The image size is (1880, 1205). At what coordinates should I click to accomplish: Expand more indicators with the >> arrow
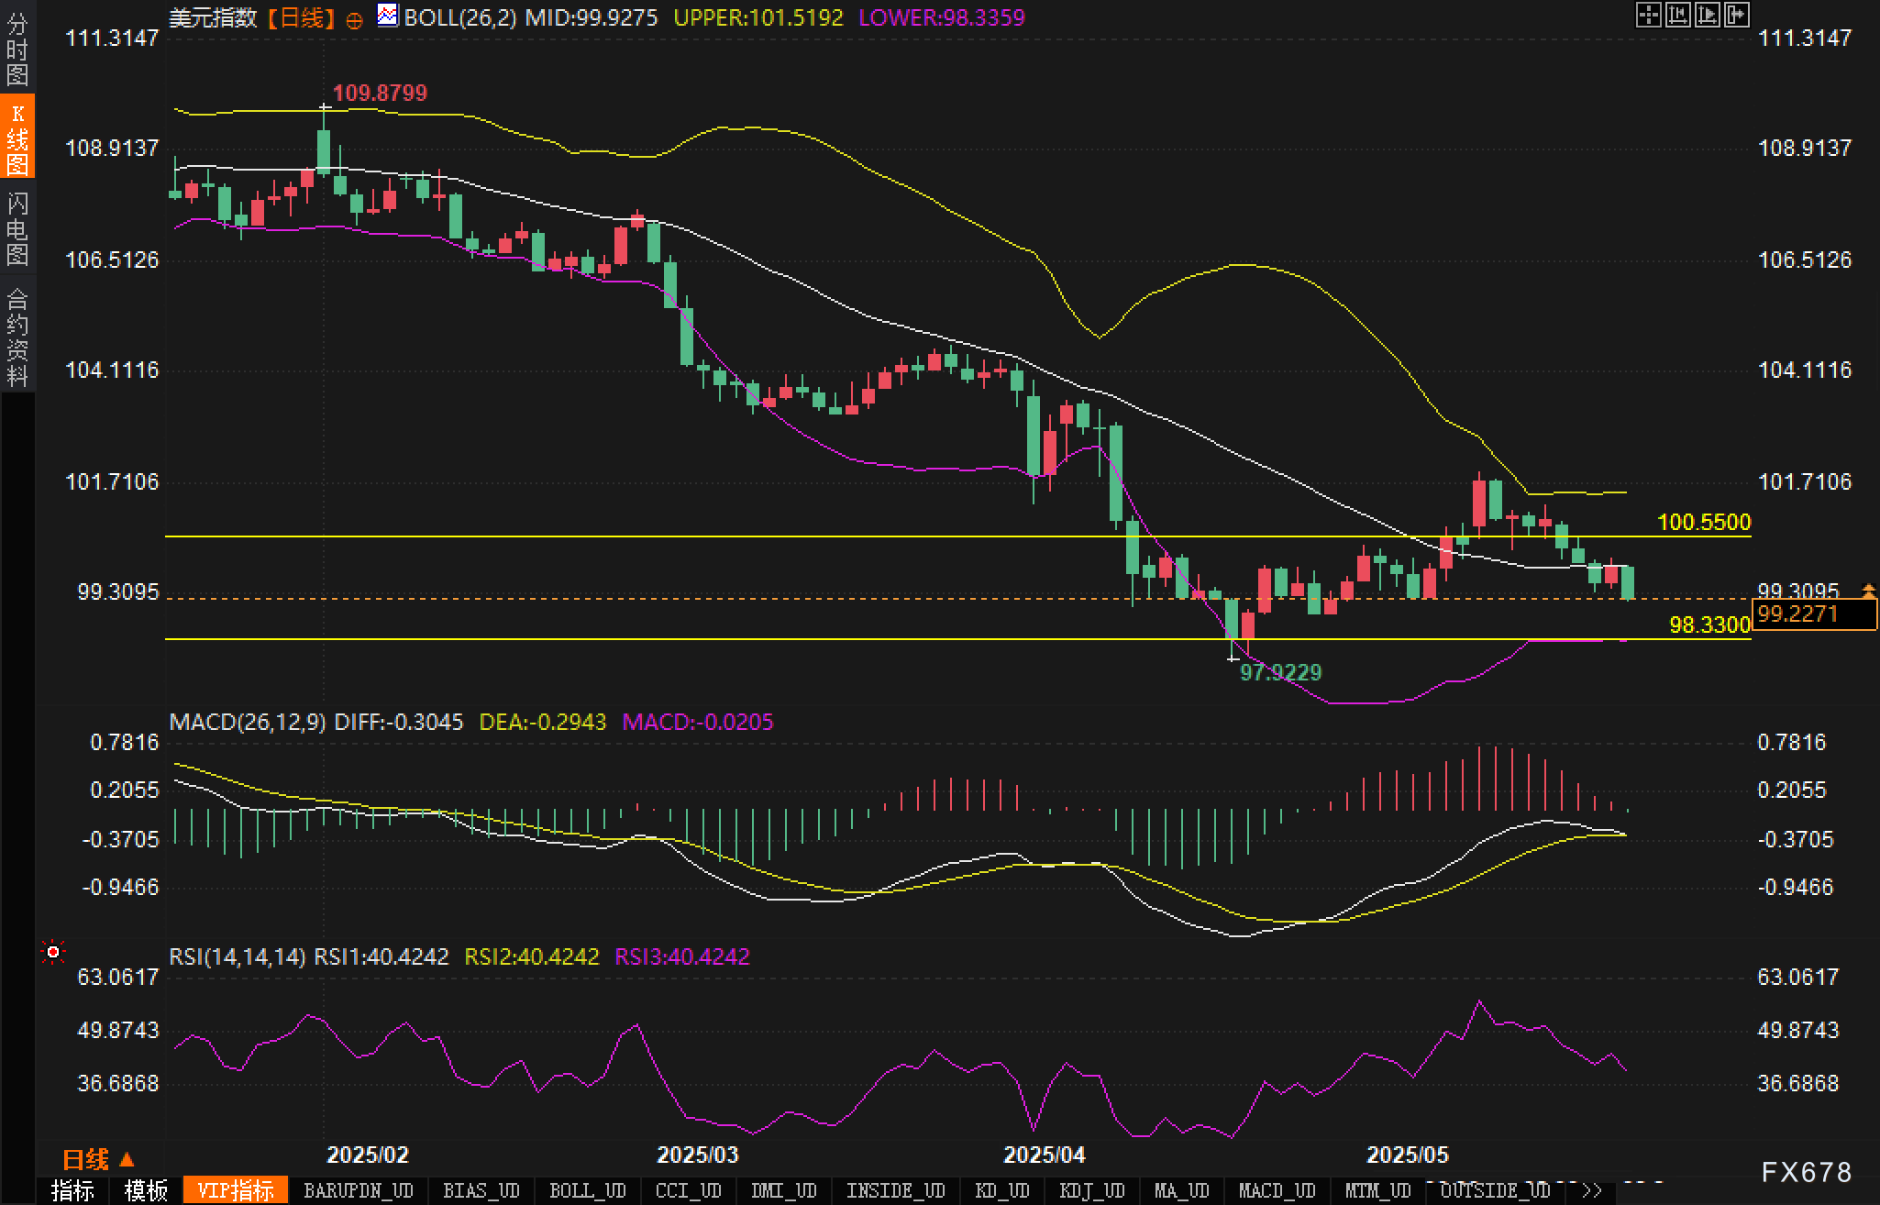(1592, 1190)
